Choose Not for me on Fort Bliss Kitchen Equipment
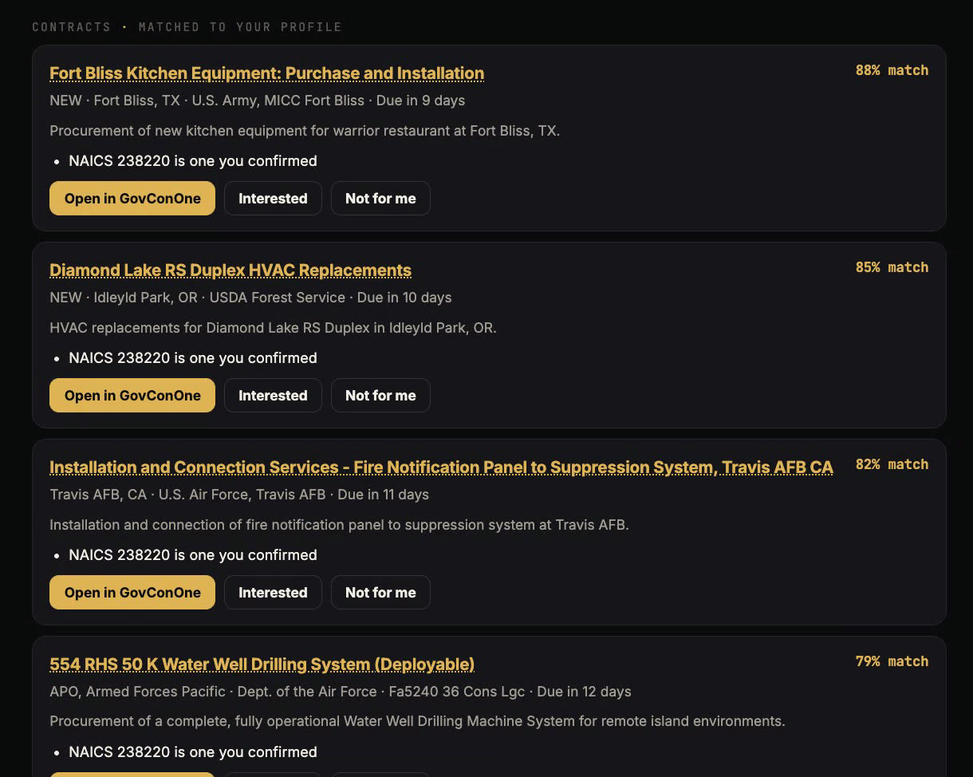The width and height of the screenshot is (973, 777). (x=380, y=199)
